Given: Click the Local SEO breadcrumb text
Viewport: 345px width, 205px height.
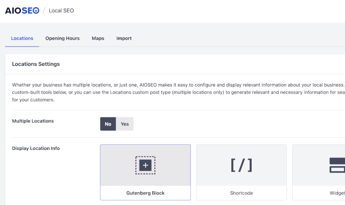Looking at the screenshot, I should point(62,11).
